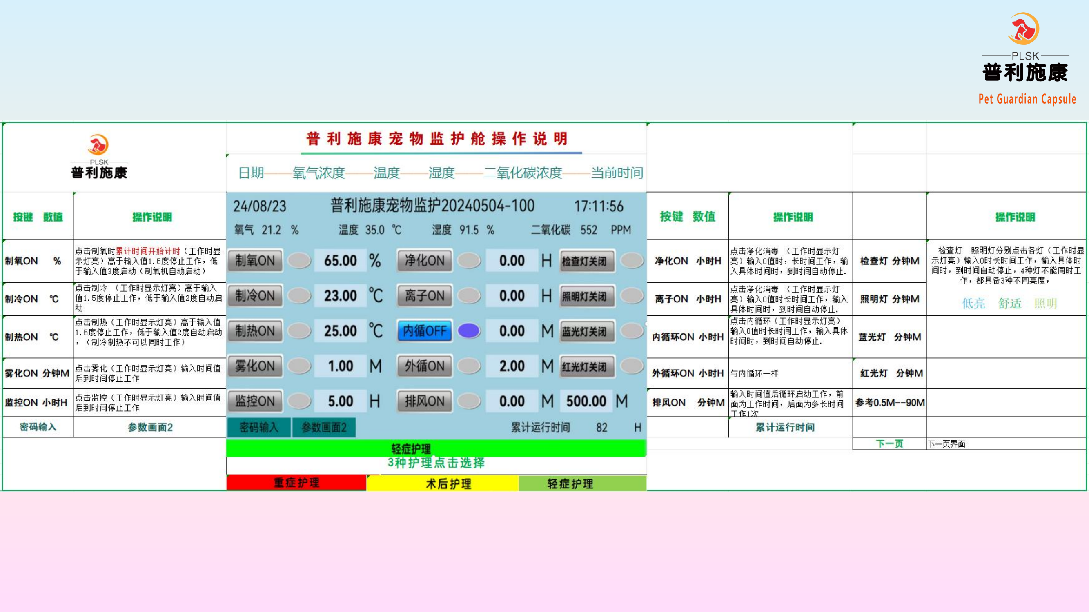Screen dimensions: 1089x612
Task: Select the 净化 hours field 0.00
Action: [512, 261]
